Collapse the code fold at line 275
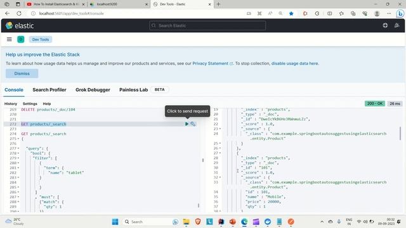406x228 pixels. 18,139
